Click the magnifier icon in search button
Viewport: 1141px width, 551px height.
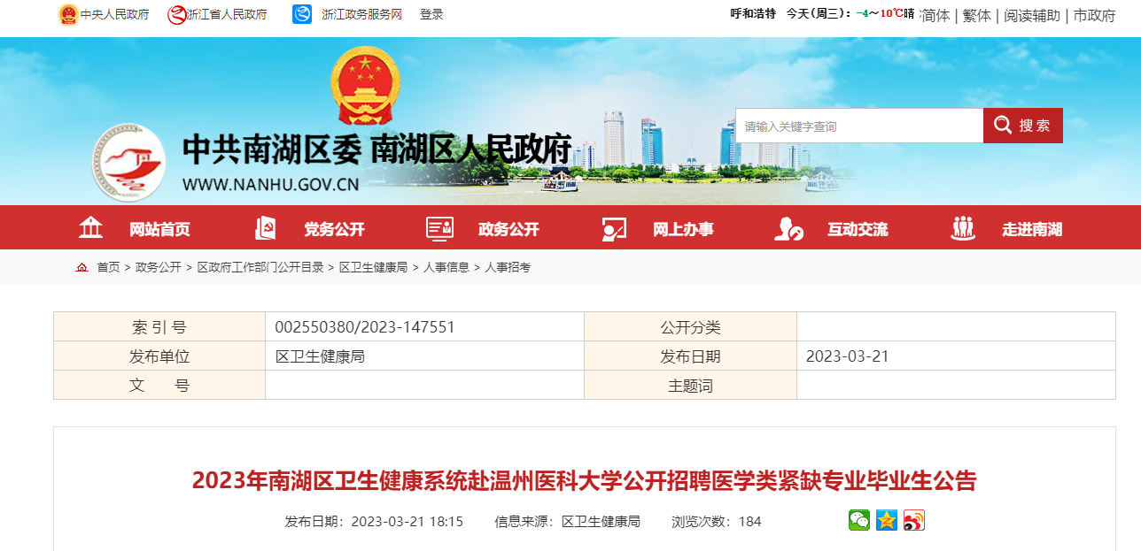coord(1003,125)
